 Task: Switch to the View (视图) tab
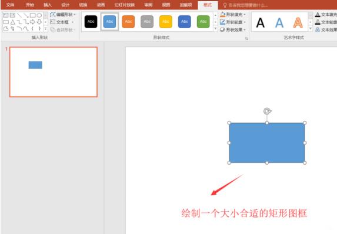click(166, 5)
